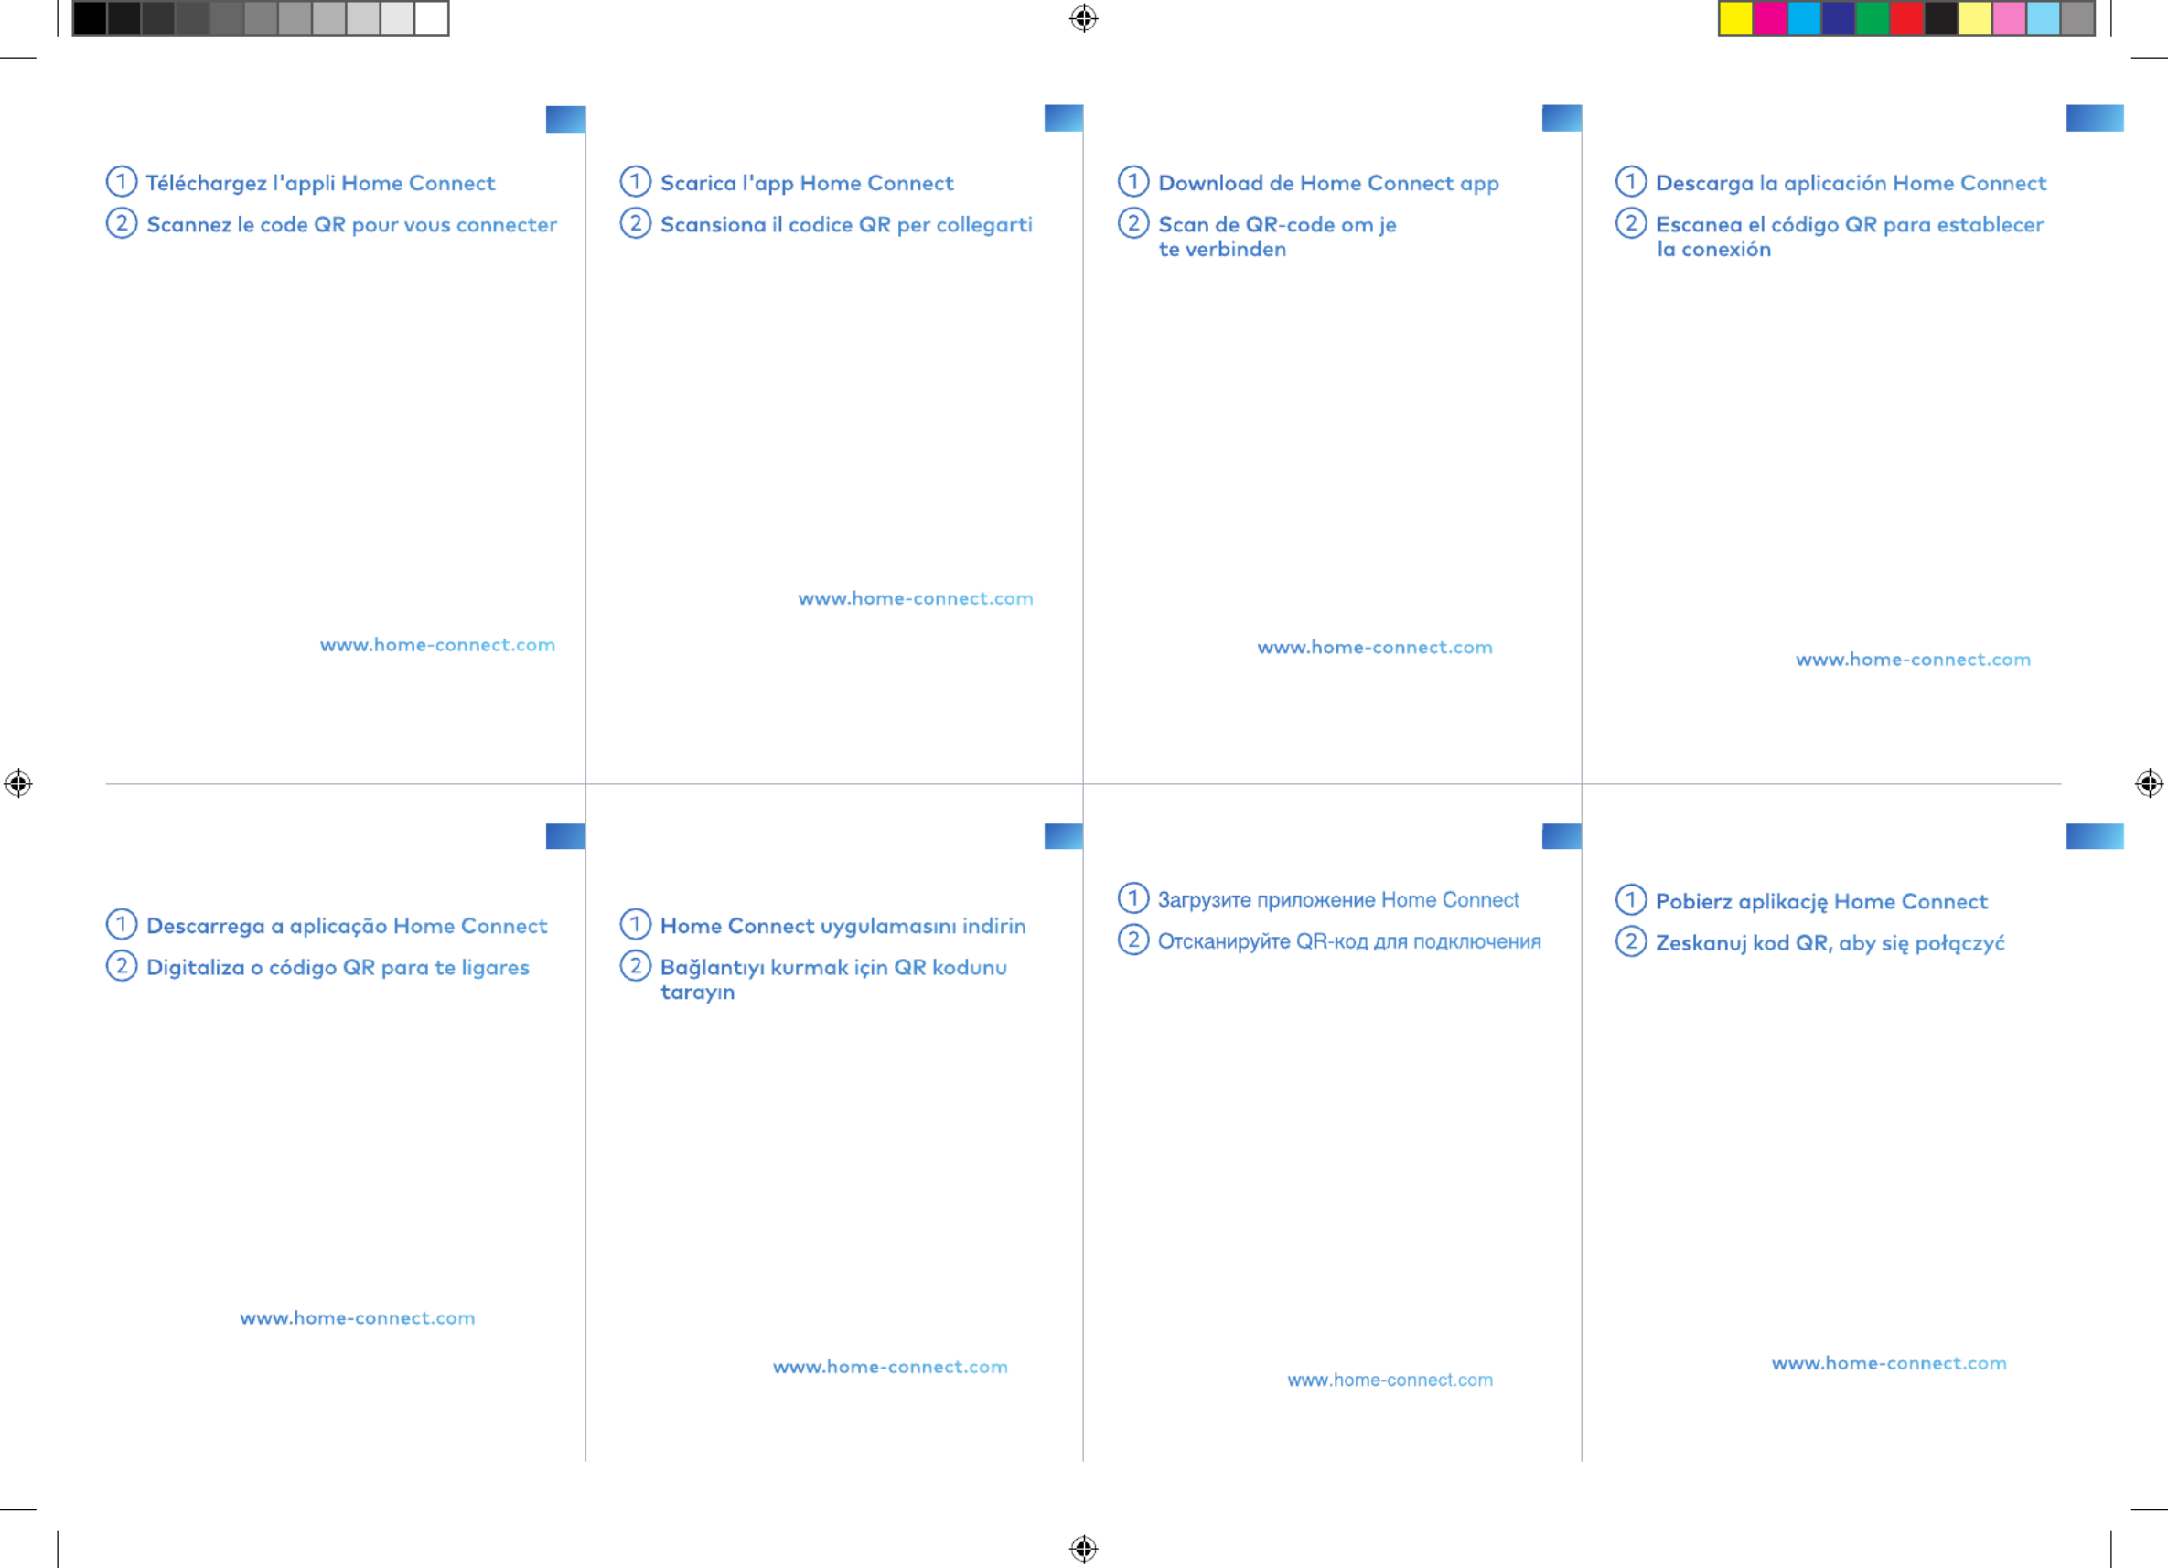The width and height of the screenshot is (2168, 1568).
Task: Select text 'Scarica l'app Home Connect'
Action: click(x=807, y=183)
